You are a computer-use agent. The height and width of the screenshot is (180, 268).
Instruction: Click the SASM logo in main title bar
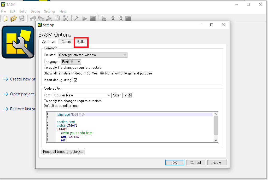click(3, 4)
